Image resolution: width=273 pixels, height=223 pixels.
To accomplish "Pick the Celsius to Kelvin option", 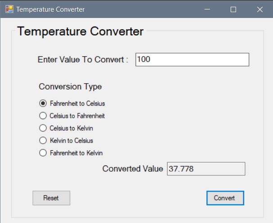I will tap(66, 128).
